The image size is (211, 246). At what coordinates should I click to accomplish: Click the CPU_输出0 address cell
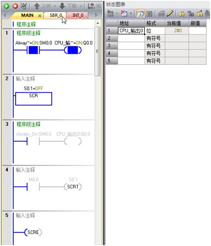pyautogui.click(x=131, y=31)
